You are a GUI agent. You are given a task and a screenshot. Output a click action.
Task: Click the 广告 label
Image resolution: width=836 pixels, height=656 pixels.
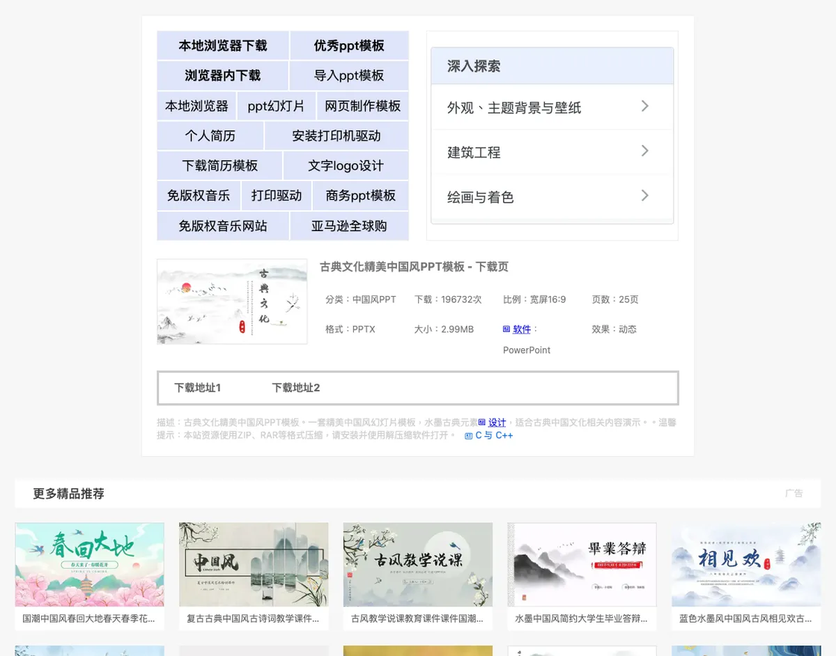(x=794, y=493)
